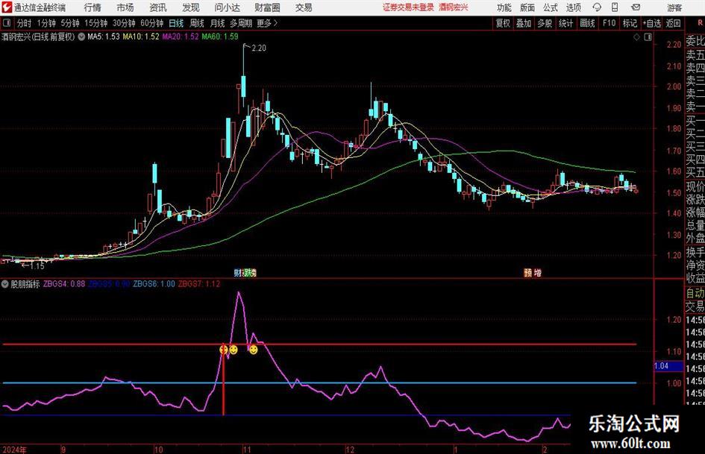The height and width of the screenshot is (454, 705).
Task: Click the diamond icon above price axis
Action: point(636,37)
